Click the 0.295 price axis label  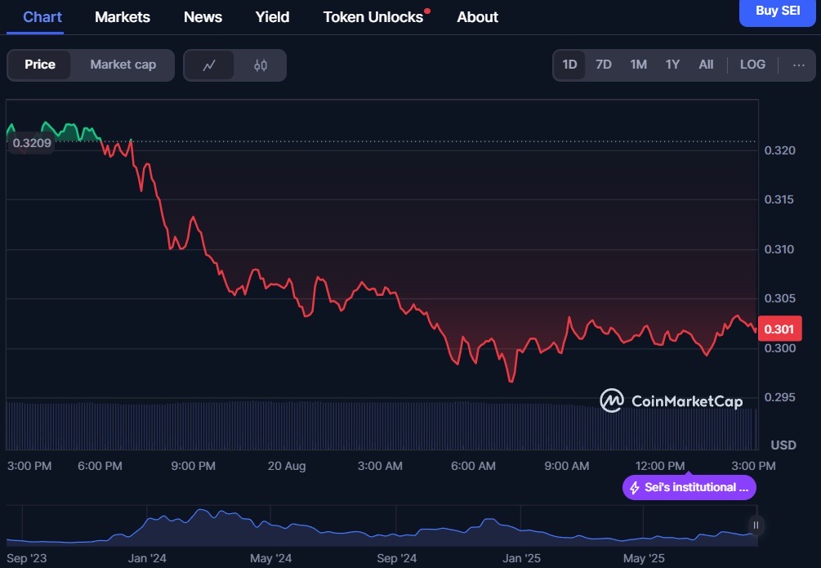click(x=779, y=397)
